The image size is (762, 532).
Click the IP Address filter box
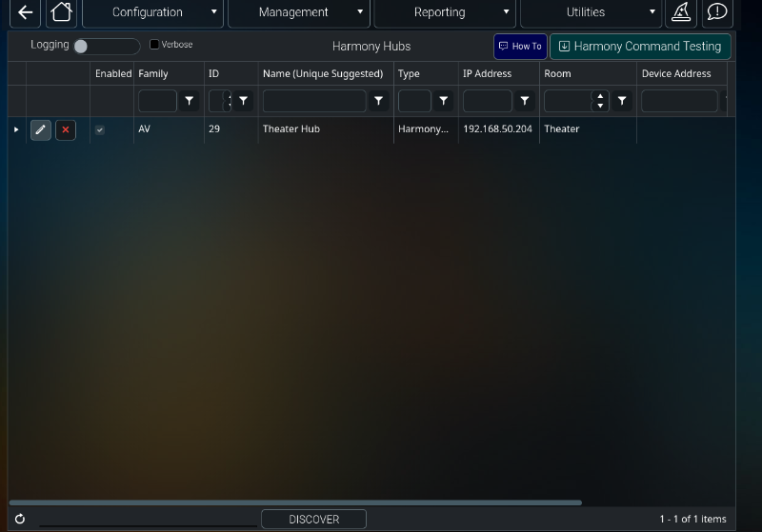coord(488,101)
